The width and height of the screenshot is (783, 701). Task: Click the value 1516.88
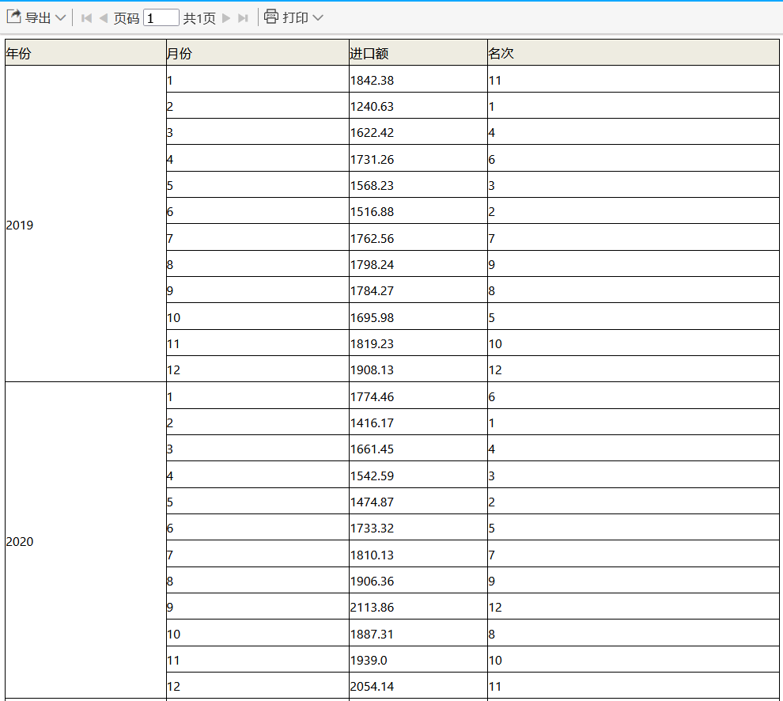point(372,211)
